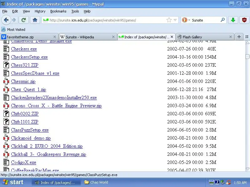This screenshot has height=187, width=250.
Task: Download Checkers.exe link
Action: tap(24, 49)
